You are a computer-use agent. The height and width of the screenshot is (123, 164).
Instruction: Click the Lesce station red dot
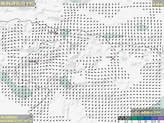113,59
